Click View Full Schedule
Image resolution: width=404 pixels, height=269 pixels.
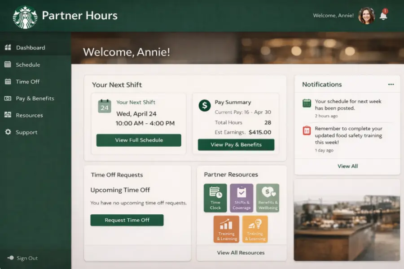(138, 140)
